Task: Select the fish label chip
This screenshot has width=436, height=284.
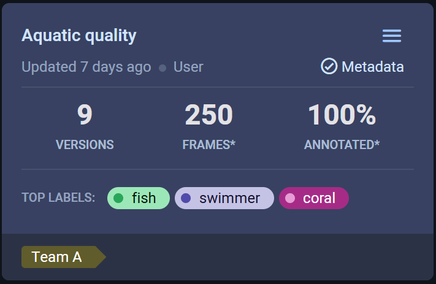Action: click(x=139, y=198)
